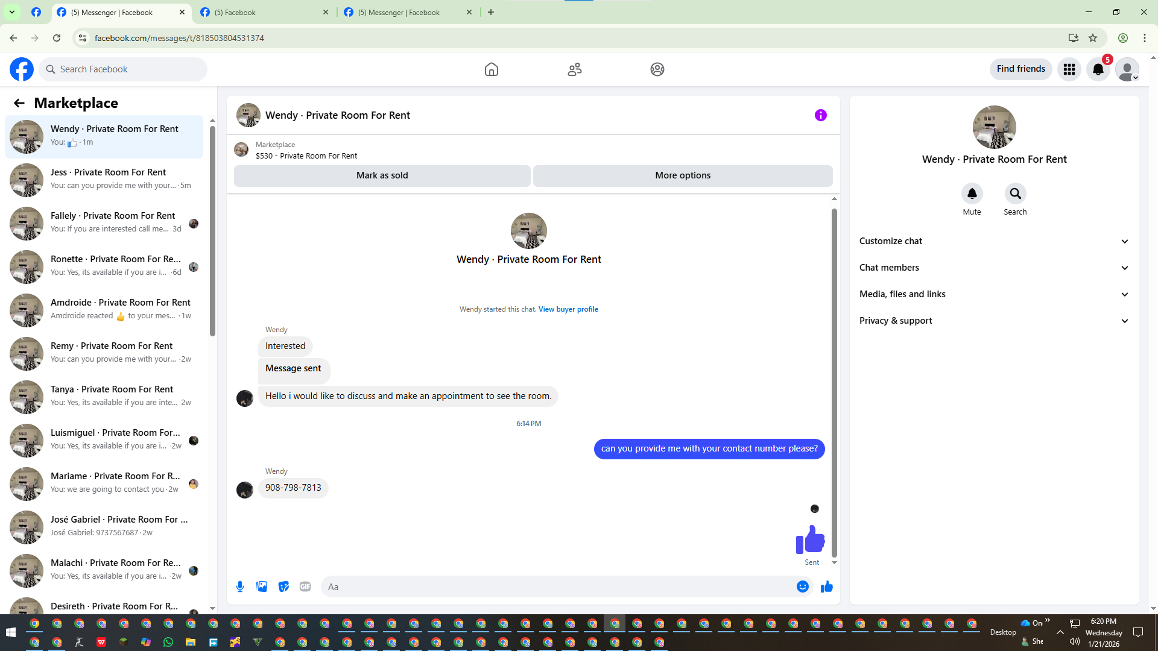Click the Mark as sold button
Viewport: 1158px width, 651px height.
click(382, 175)
